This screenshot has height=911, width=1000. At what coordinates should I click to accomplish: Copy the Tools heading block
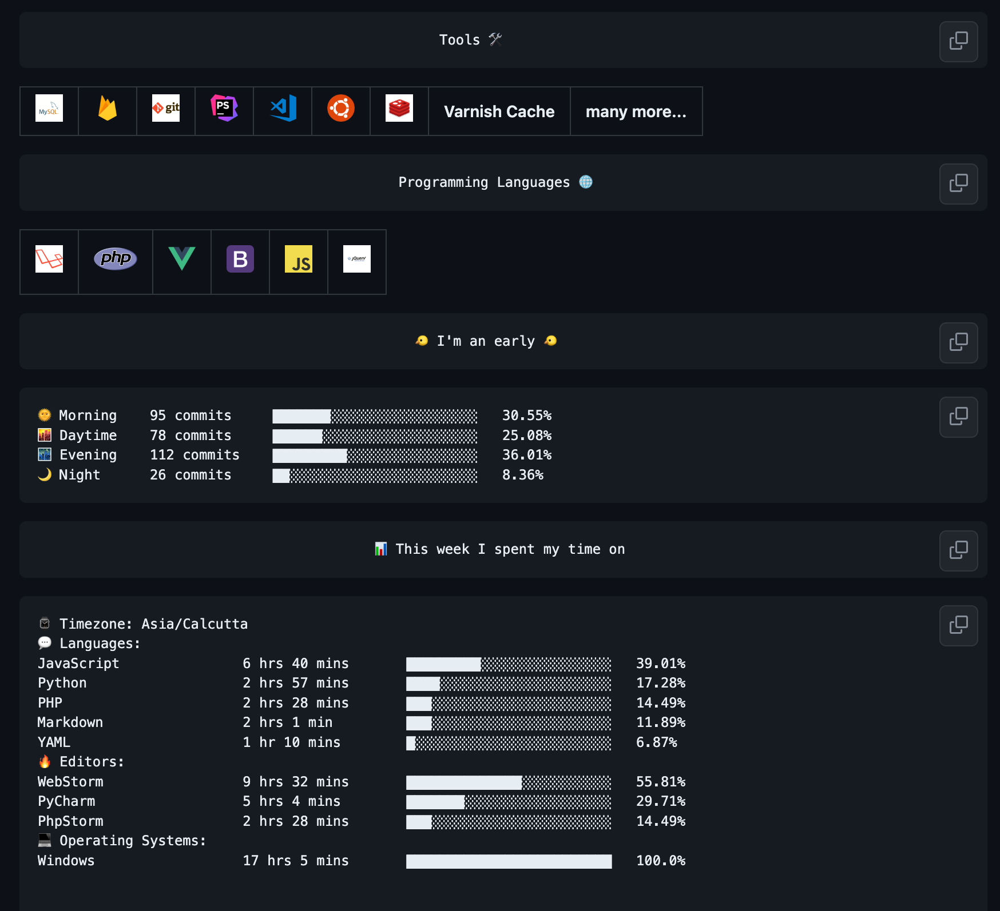(x=958, y=41)
